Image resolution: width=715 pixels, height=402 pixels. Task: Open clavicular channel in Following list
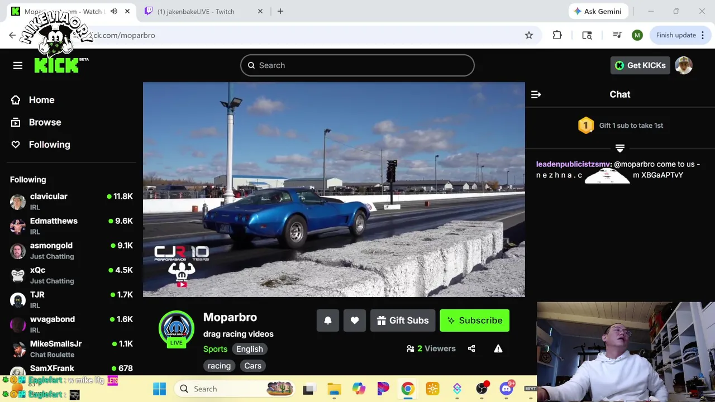(x=71, y=201)
